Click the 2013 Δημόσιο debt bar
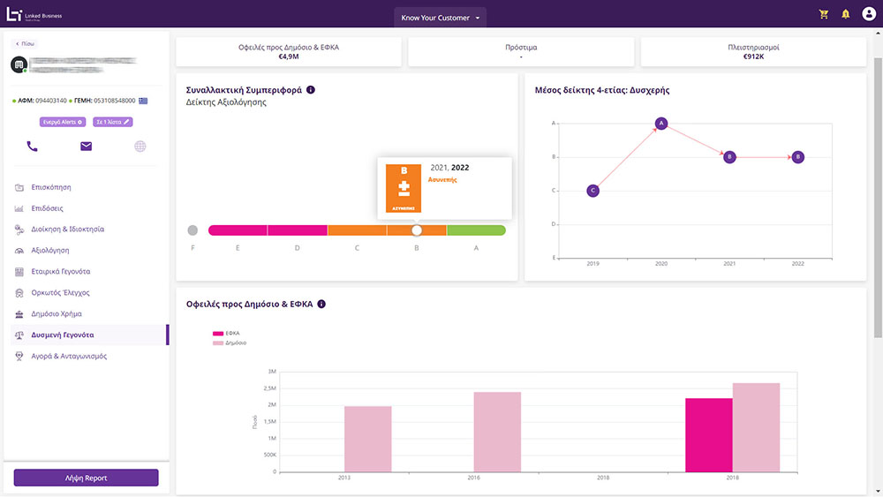This screenshot has height=497, width=883. 367,439
